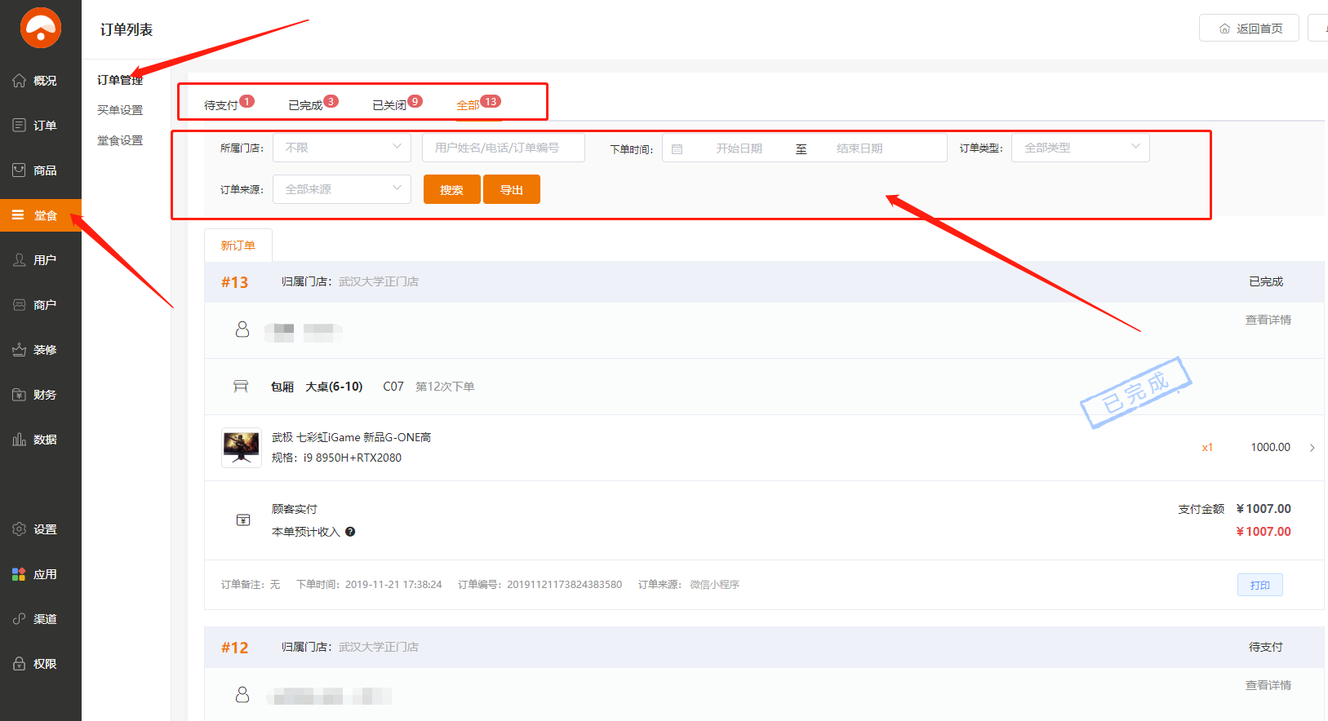Open the 概况 overview icon in sidebar

pyautogui.click(x=20, y=81)
